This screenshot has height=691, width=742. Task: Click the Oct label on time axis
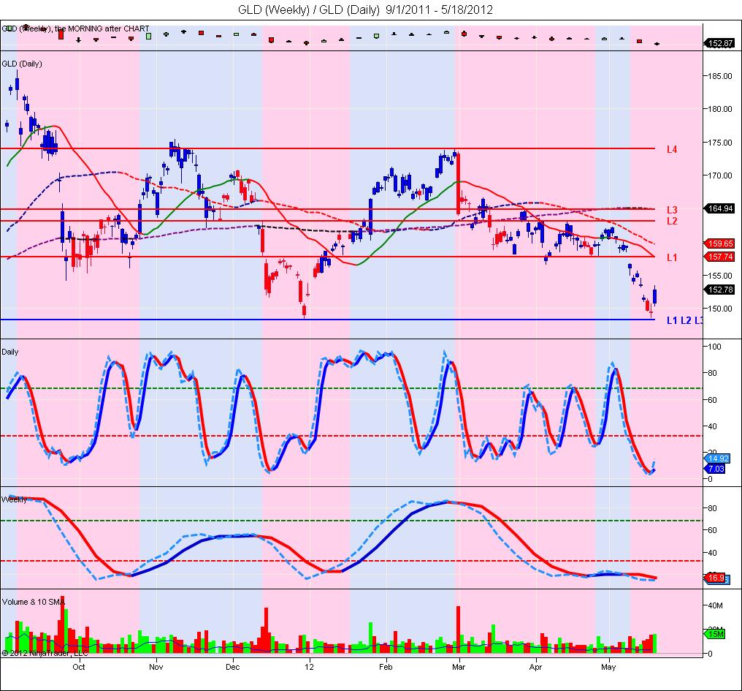pyautogui.click(x=79, y=667)
